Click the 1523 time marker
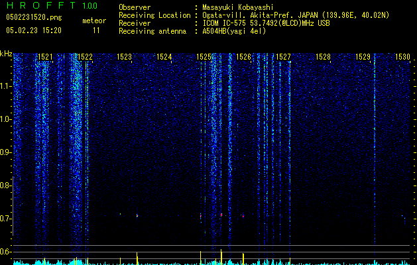The image size is (417, 265). pos(124,57)
